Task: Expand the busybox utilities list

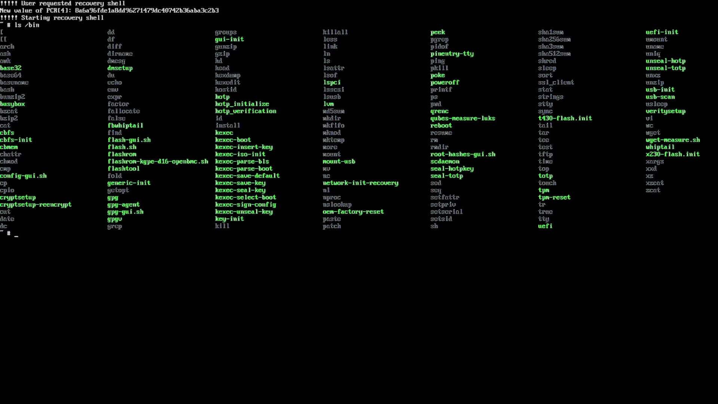Action: point(12,104)
